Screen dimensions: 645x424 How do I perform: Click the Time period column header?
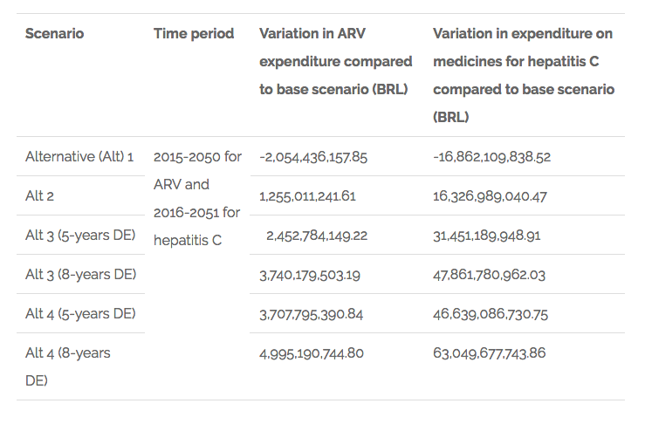(x=194, y=34)
